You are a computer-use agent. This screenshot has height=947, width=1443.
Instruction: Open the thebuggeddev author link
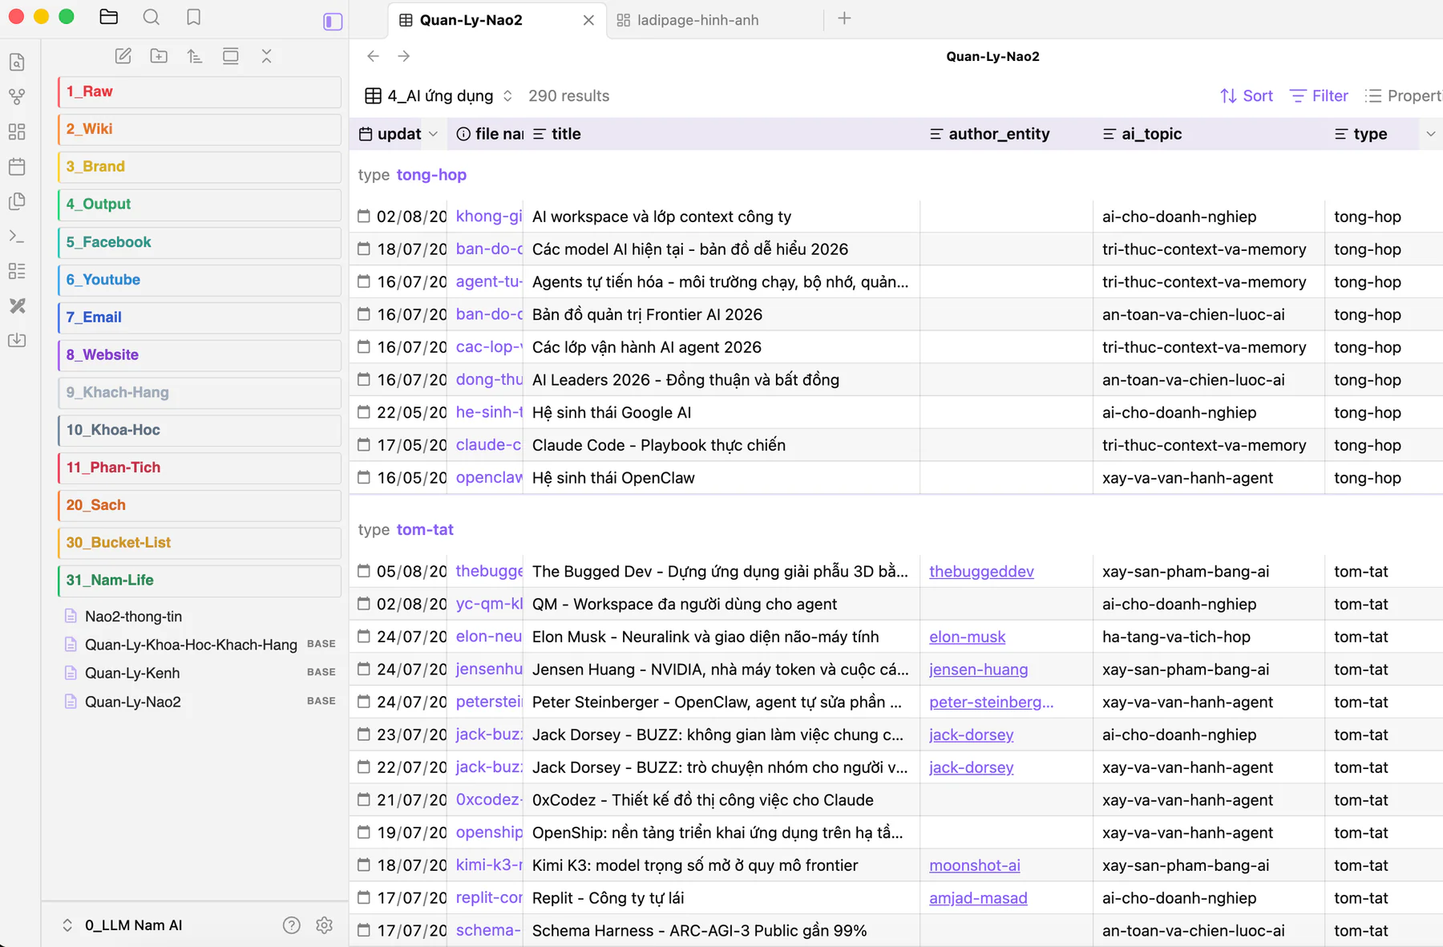click(x=981, y=572)
